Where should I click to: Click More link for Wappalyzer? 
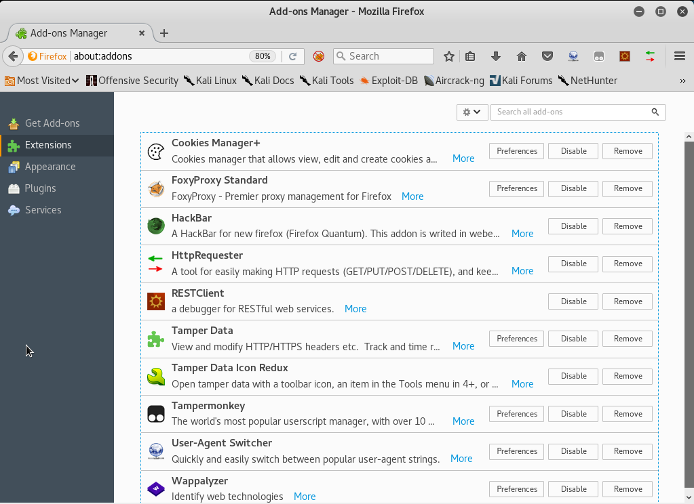[305, 497]
